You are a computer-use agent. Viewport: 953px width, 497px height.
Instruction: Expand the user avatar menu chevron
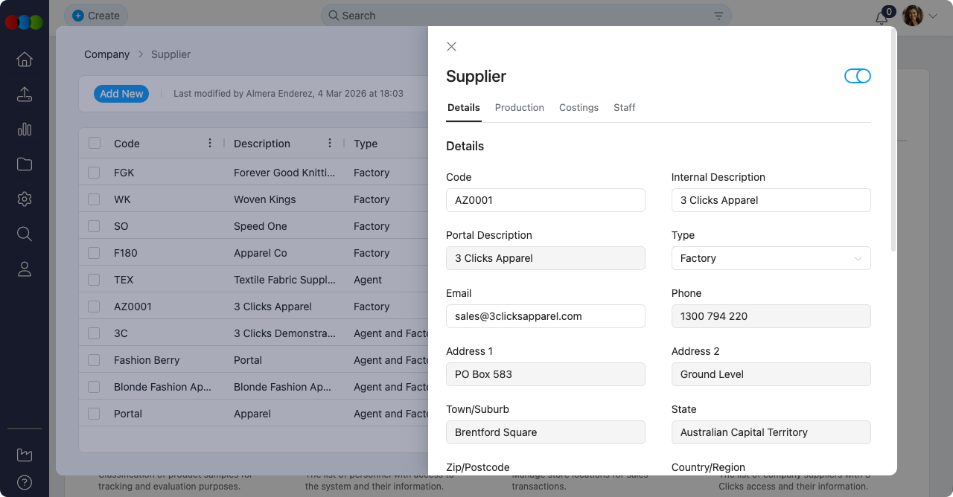pyautogui.click(x=933, y=16)
